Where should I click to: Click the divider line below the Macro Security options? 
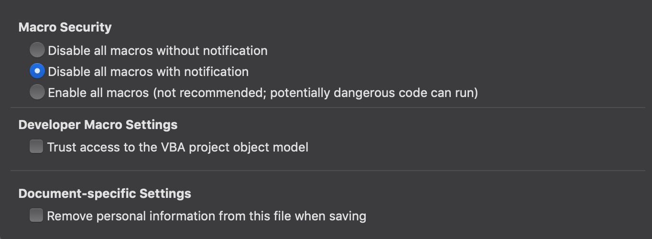pos(327,108)
